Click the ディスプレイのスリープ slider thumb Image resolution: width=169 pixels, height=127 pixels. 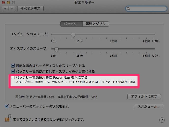coord(56,50)
